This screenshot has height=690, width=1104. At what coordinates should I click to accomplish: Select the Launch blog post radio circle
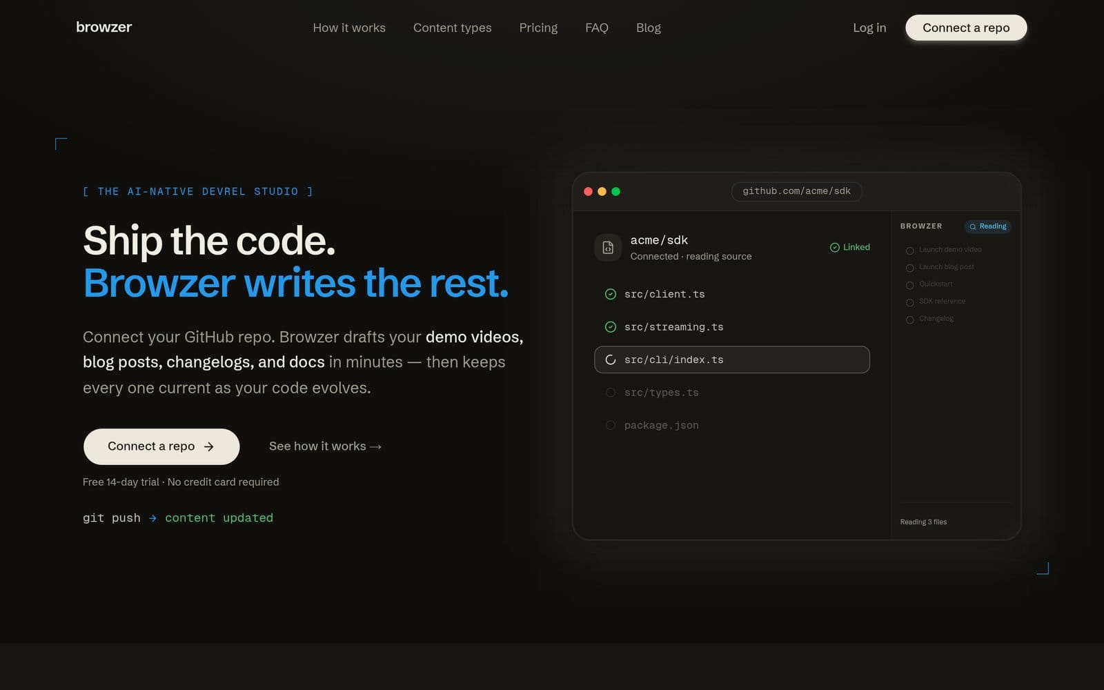point(909,268)
